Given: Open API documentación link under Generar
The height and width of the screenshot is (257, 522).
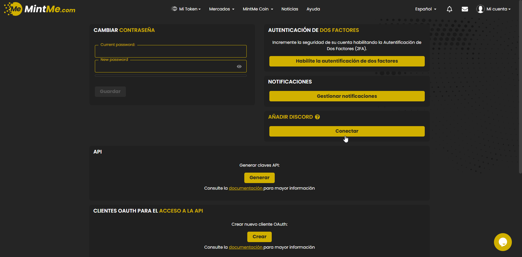Looking at the screenshot, I should (245, 188).
